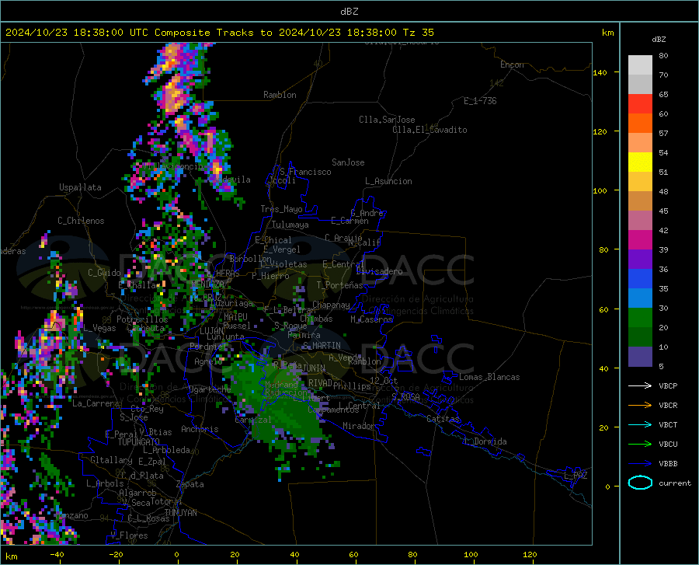The height and width of the screenshot is (565, 699).
Task: Click the Uspallata place label
Action: (x=80, y=188)
